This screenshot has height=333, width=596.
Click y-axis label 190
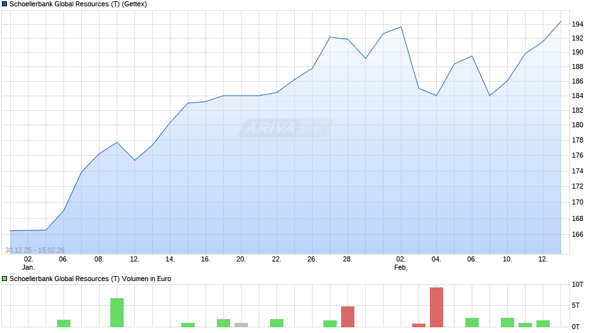point(578,53)
